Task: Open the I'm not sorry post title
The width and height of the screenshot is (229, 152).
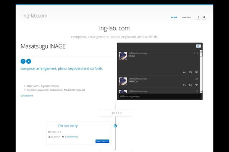Action: (68, 126)
